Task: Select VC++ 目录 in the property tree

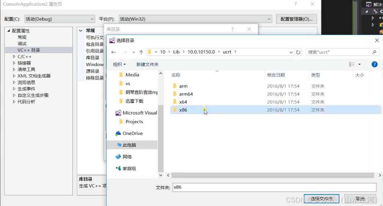Action: click(28, 50)
